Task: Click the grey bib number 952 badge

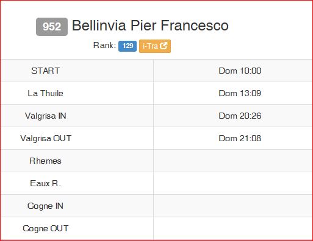Action: (x=52, y=27)
